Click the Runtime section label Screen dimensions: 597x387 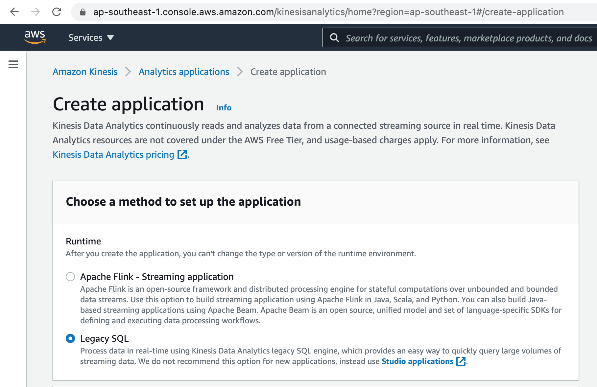coord(84,241)
